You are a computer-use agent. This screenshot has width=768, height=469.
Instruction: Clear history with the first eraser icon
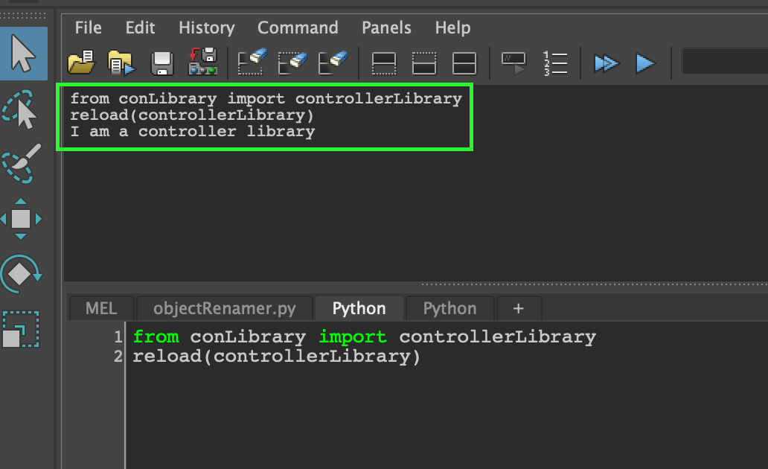(x=252, y=63)
